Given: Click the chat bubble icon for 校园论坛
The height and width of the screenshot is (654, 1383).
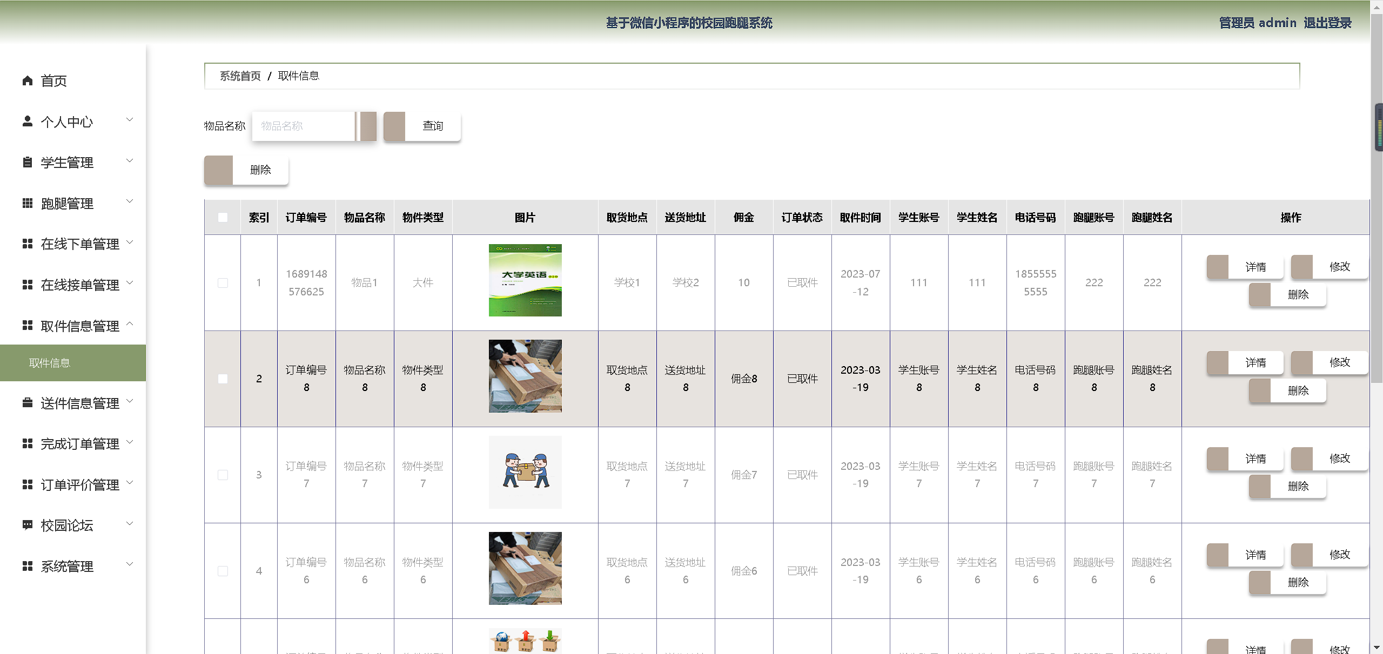Looking at the screenshot, I should (x=28, y=524).
